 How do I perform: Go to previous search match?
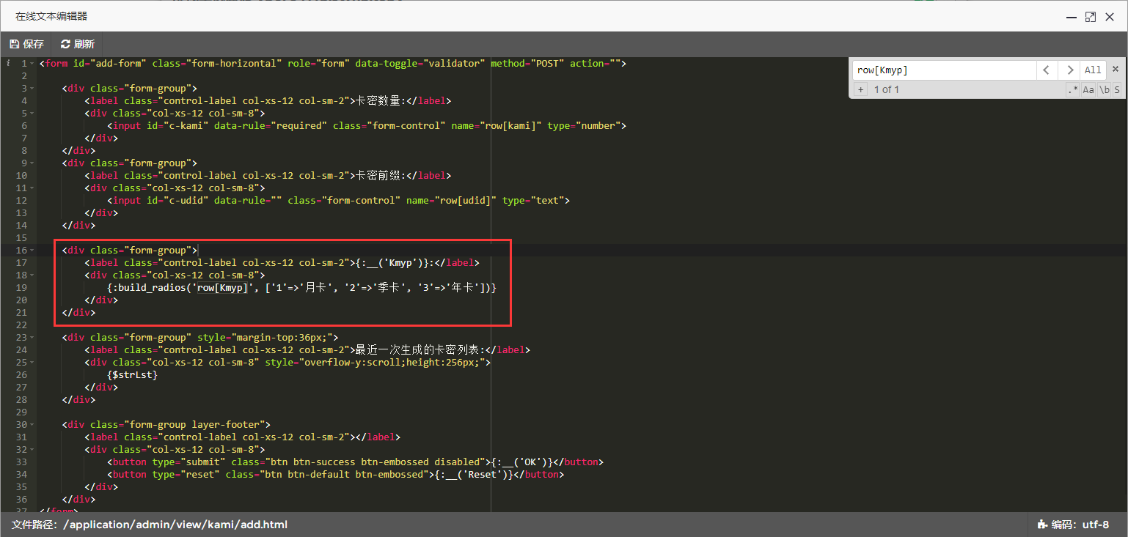(1047, 70)
